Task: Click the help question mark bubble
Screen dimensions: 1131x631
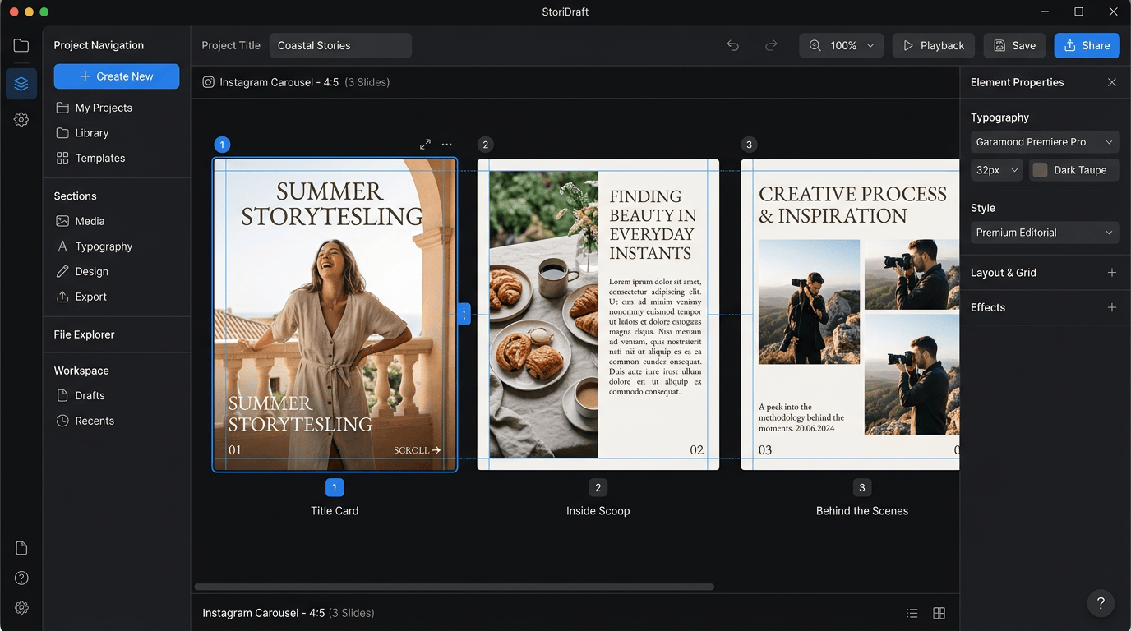Action: [1101, 603]
